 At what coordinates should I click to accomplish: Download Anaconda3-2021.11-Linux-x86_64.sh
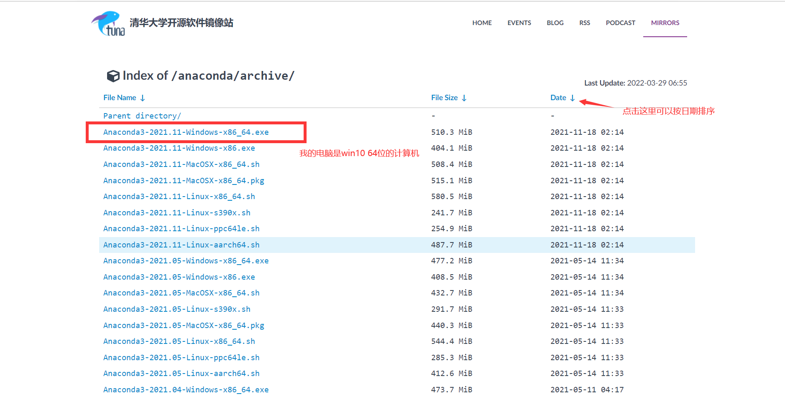pyautogui.click(x=179, y=197)
